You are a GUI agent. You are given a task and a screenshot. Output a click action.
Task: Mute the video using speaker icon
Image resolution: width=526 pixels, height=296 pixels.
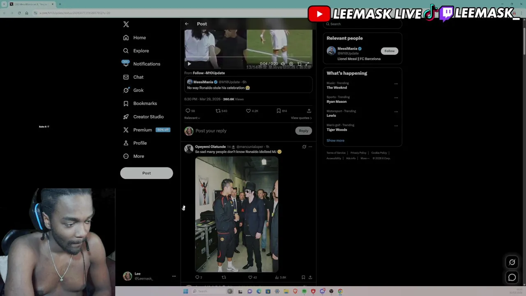pos(283,64)
